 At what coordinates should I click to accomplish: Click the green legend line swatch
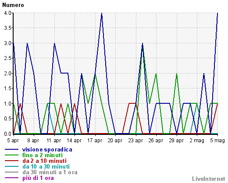click(11, 155)
